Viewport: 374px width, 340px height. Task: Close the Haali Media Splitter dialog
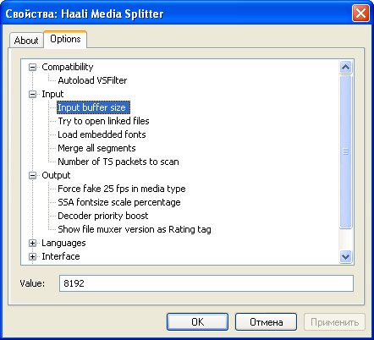pos(360,14)
